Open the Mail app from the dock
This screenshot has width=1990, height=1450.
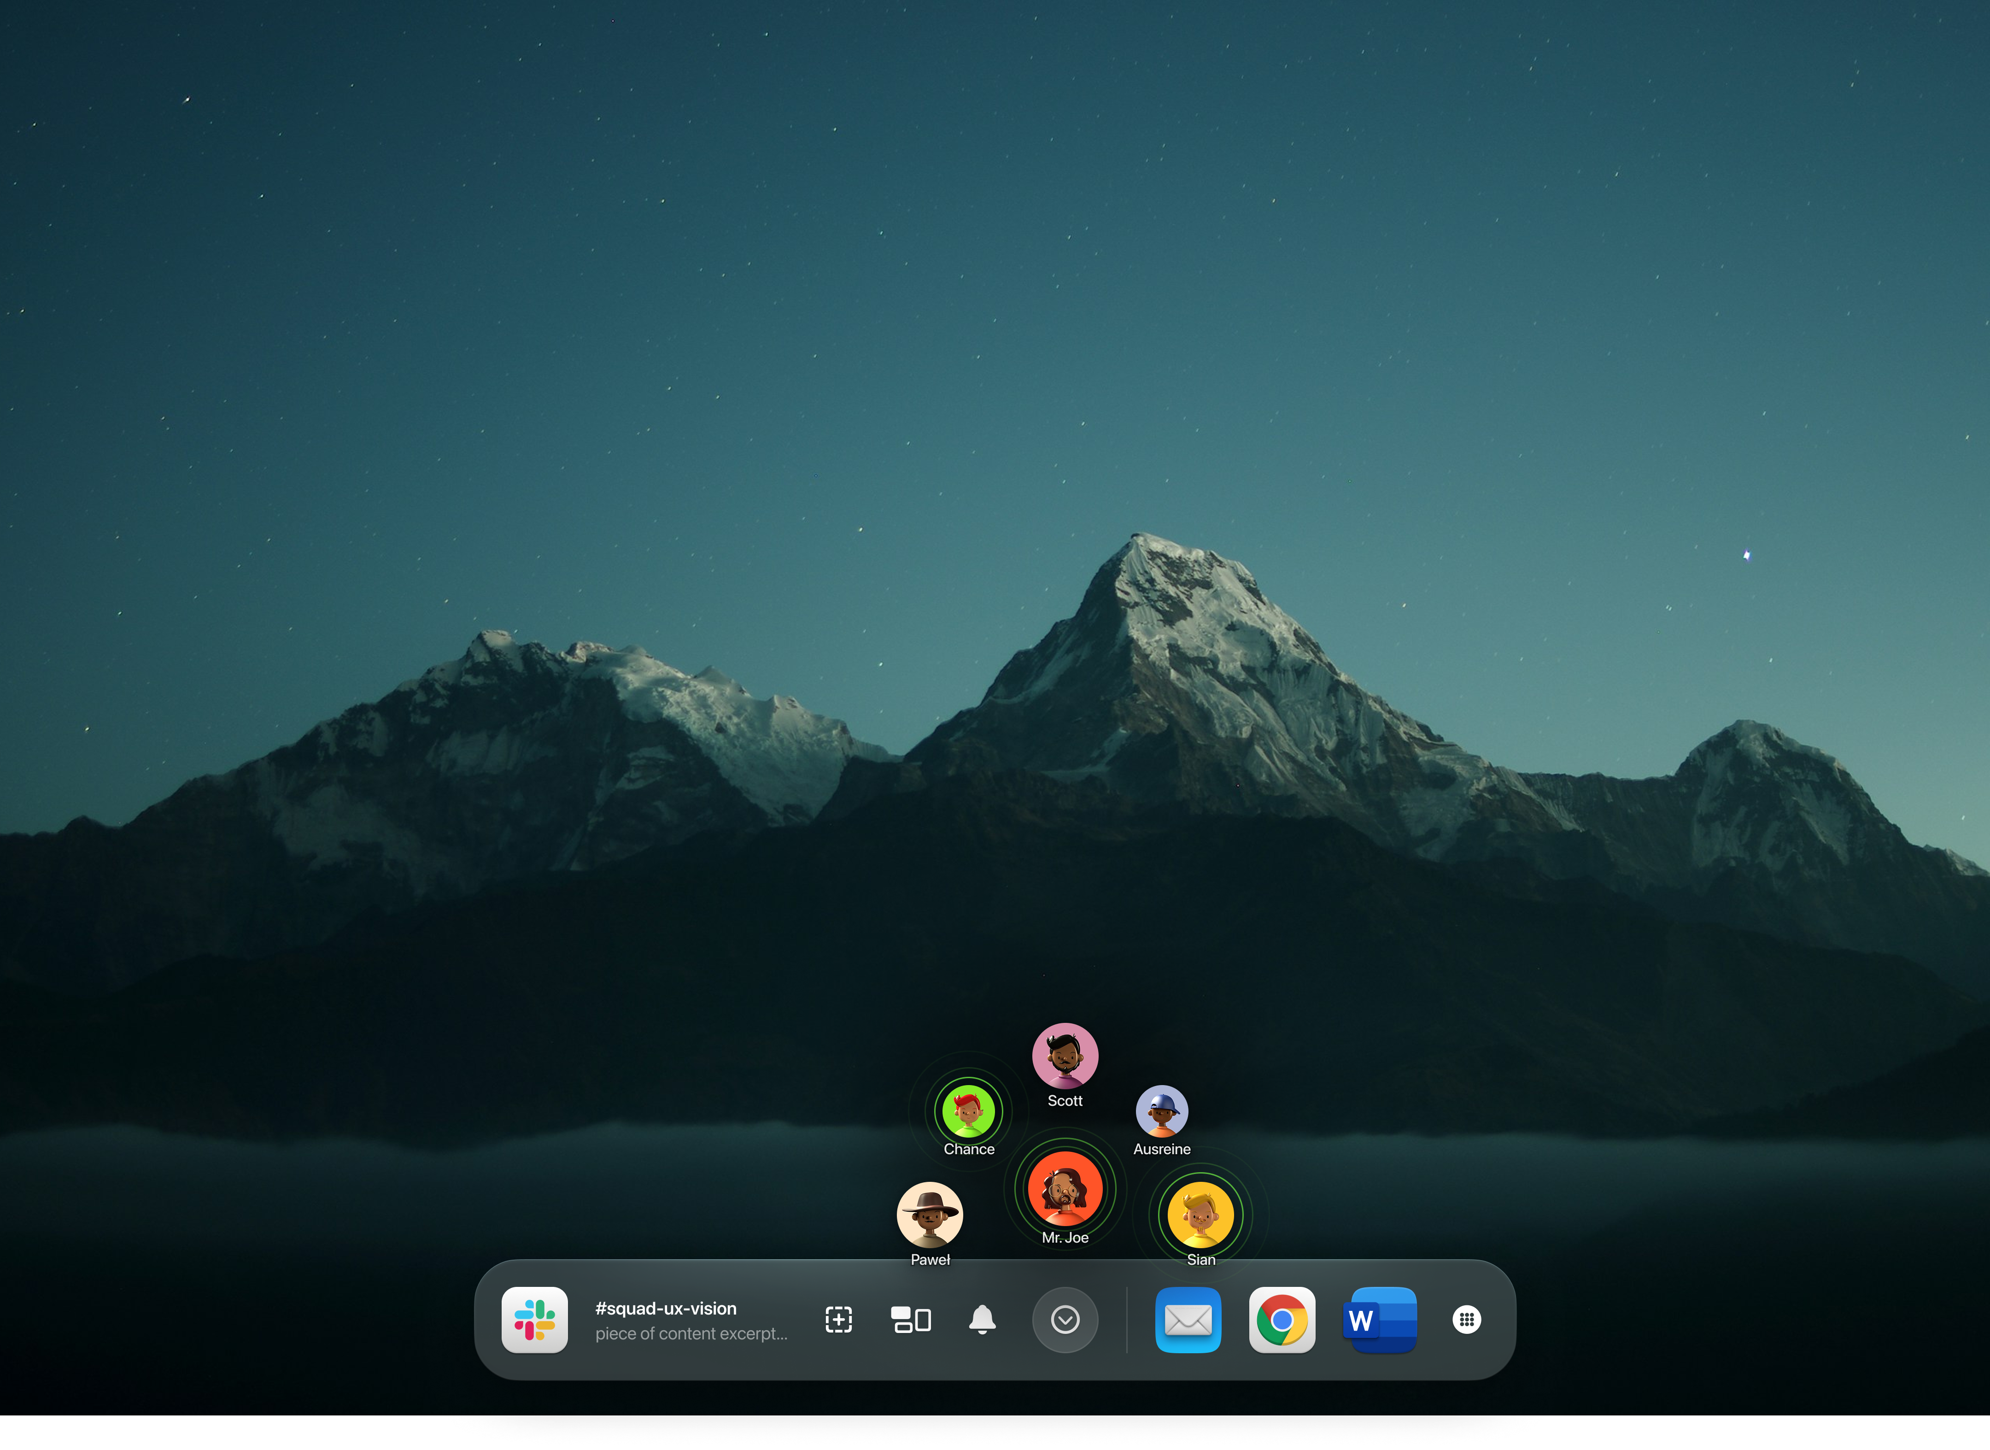(x=1189, y=1320)
